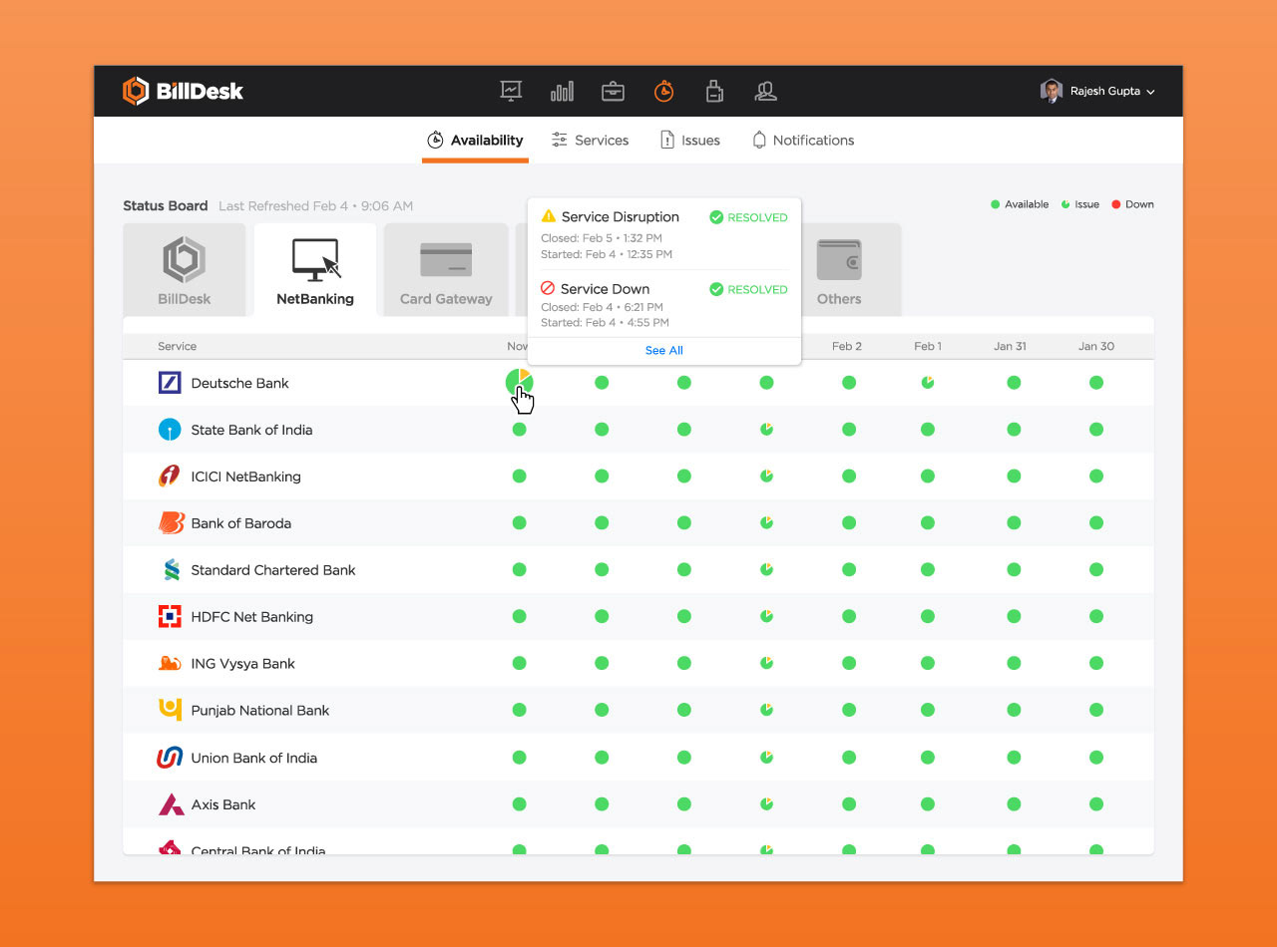Click the Service Down entry title
The height and width of the screenshot is (947, 1277).
[x=605, y=288]
